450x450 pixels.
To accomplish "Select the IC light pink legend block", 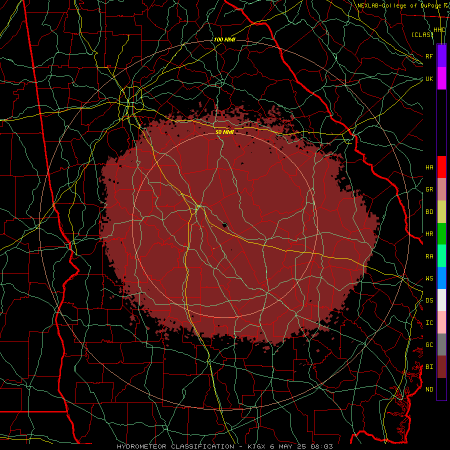I will tap(441, 322).
